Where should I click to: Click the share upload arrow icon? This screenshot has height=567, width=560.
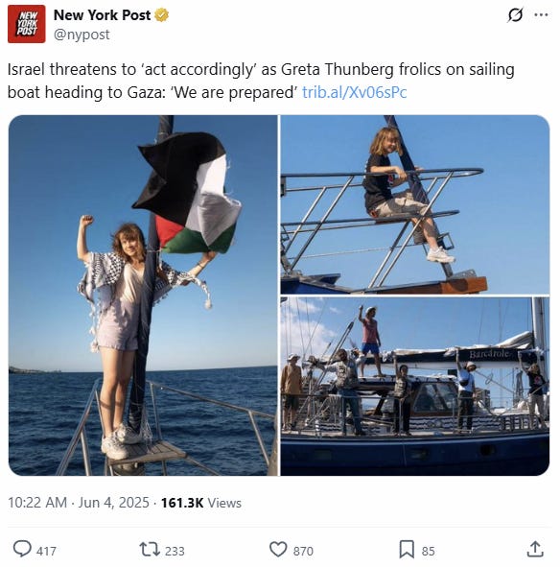pos(535,550)
